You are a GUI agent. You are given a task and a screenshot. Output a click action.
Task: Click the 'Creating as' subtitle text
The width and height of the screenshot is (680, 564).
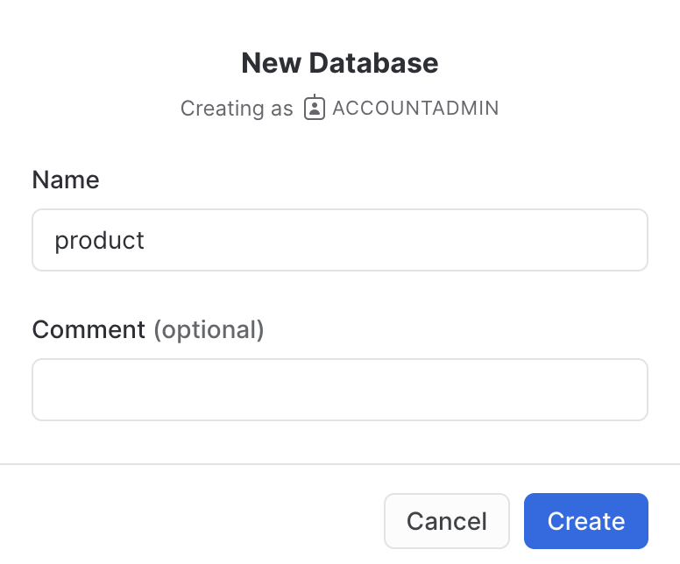click(237, 109)
